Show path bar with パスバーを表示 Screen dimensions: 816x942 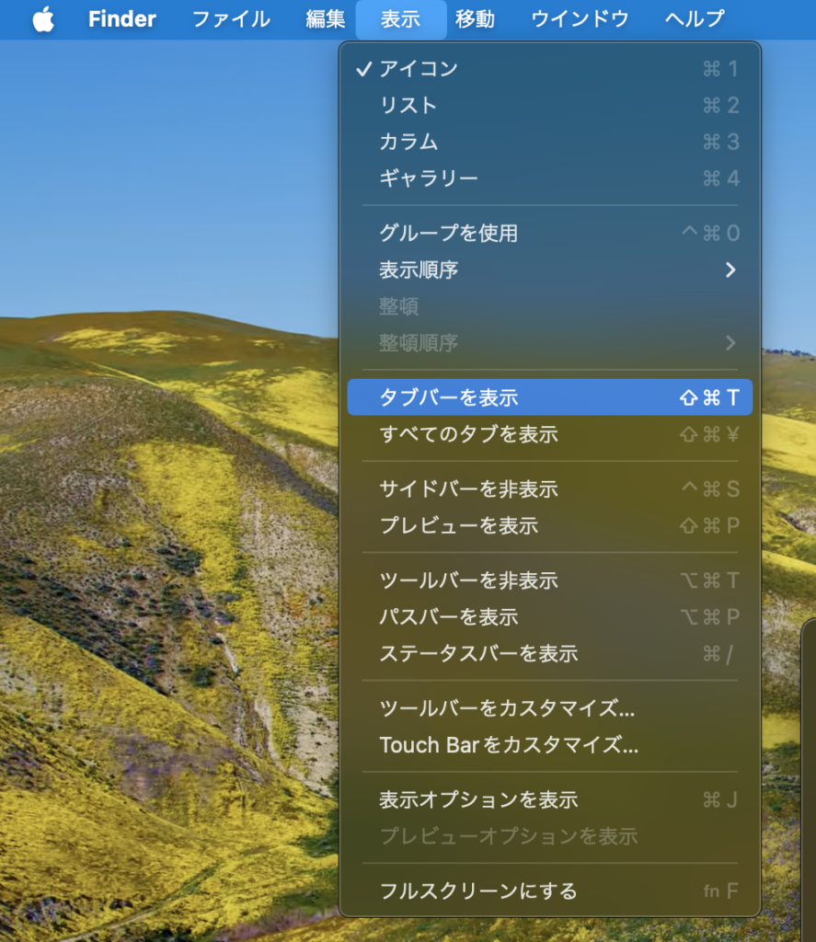click(550, 617)
